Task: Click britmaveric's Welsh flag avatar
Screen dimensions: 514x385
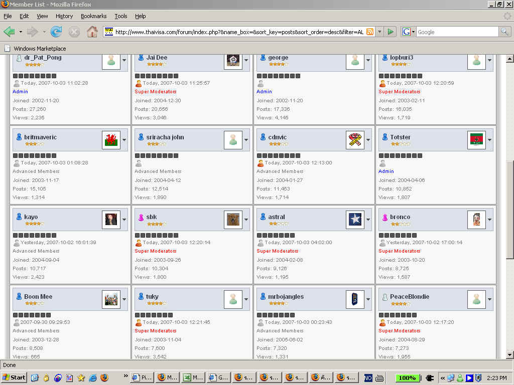Action: pos(111,140)
